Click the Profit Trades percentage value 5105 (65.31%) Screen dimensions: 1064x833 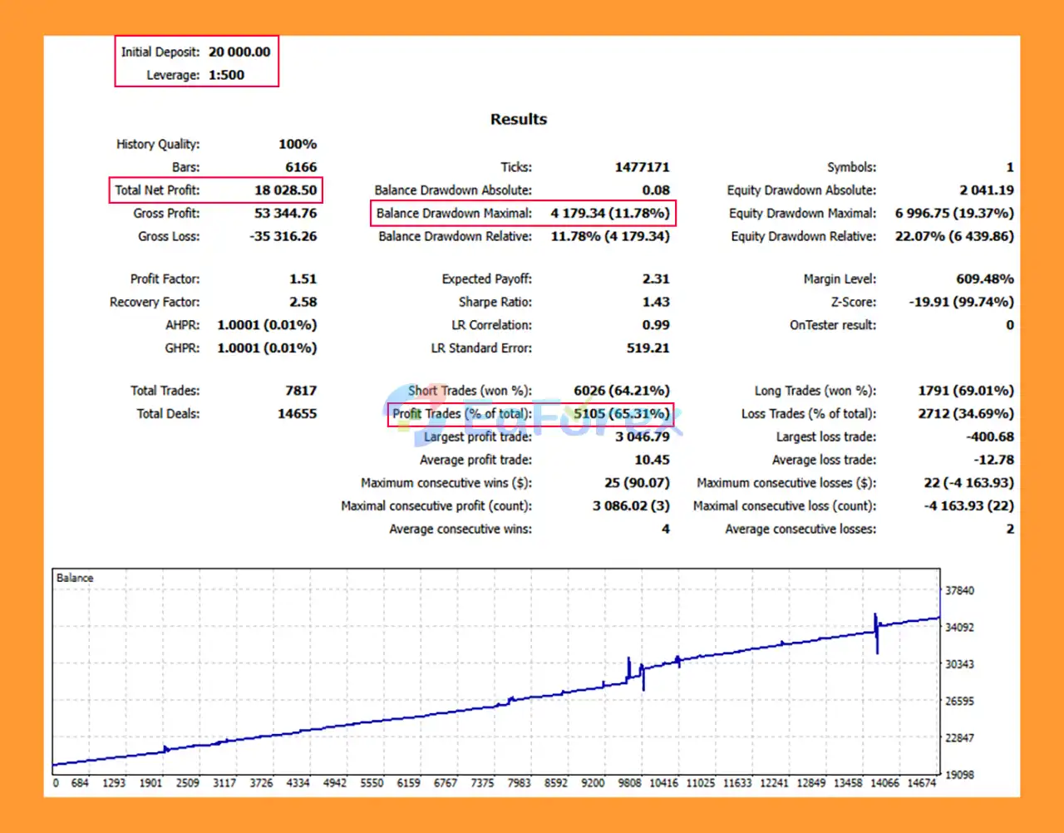621,414
